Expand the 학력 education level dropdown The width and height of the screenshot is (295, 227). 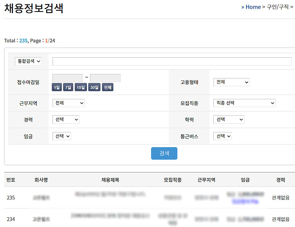[229, 119]
